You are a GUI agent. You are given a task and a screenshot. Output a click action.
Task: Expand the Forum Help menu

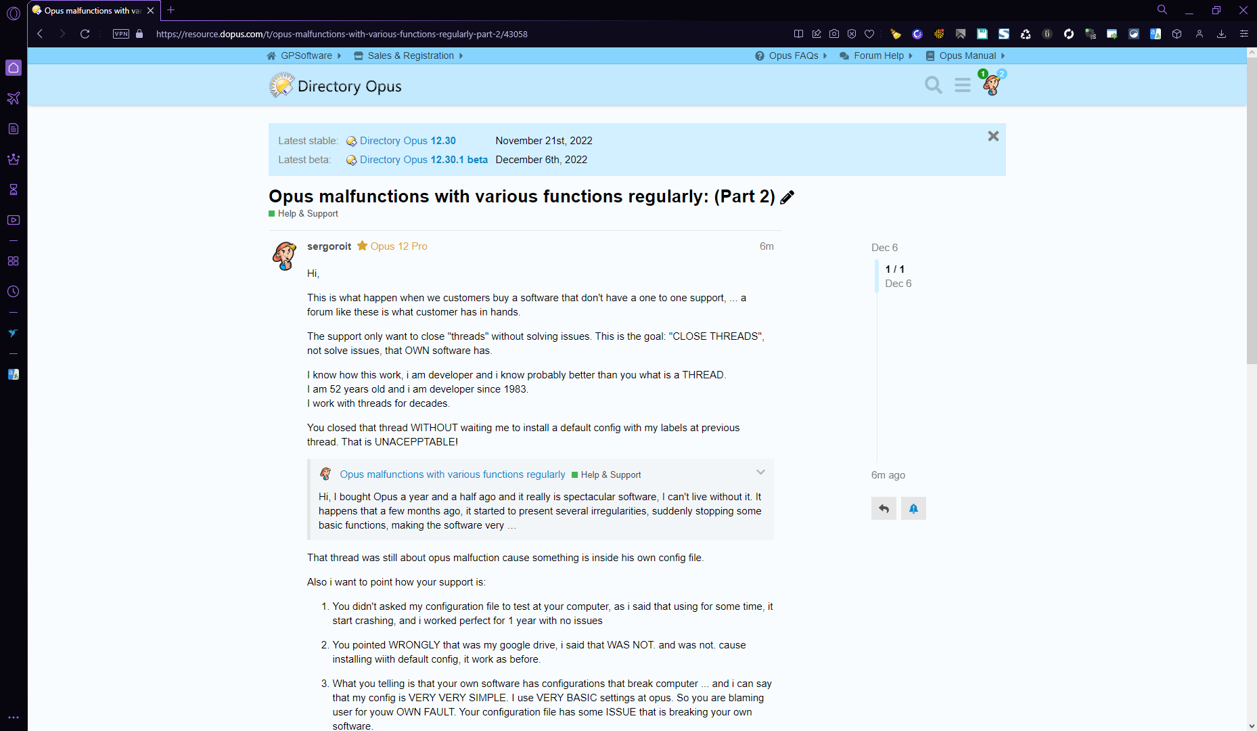click(876, 56)
